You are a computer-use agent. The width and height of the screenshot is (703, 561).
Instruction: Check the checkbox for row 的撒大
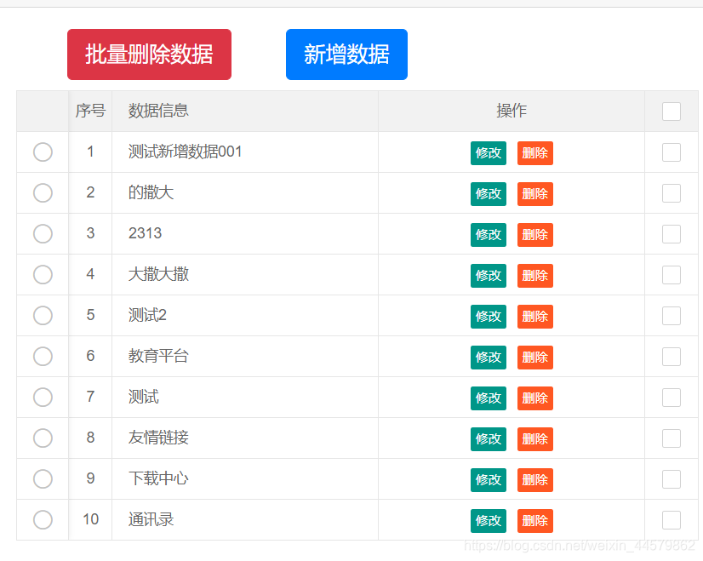(672, 193)
